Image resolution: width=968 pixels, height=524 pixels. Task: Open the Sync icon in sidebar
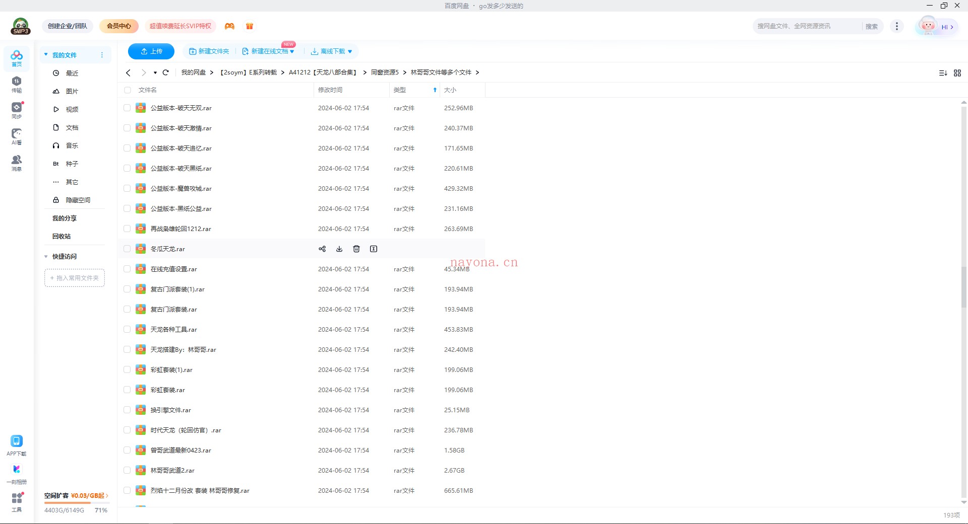click(x=17, y=110)
